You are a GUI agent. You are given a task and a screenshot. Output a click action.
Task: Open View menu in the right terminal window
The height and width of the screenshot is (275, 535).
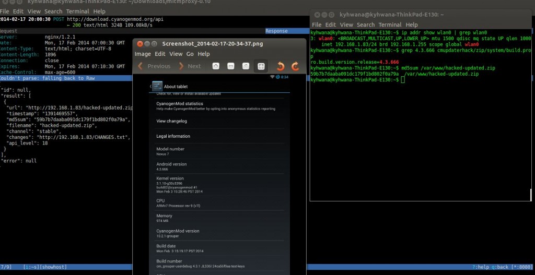point(347,25)
